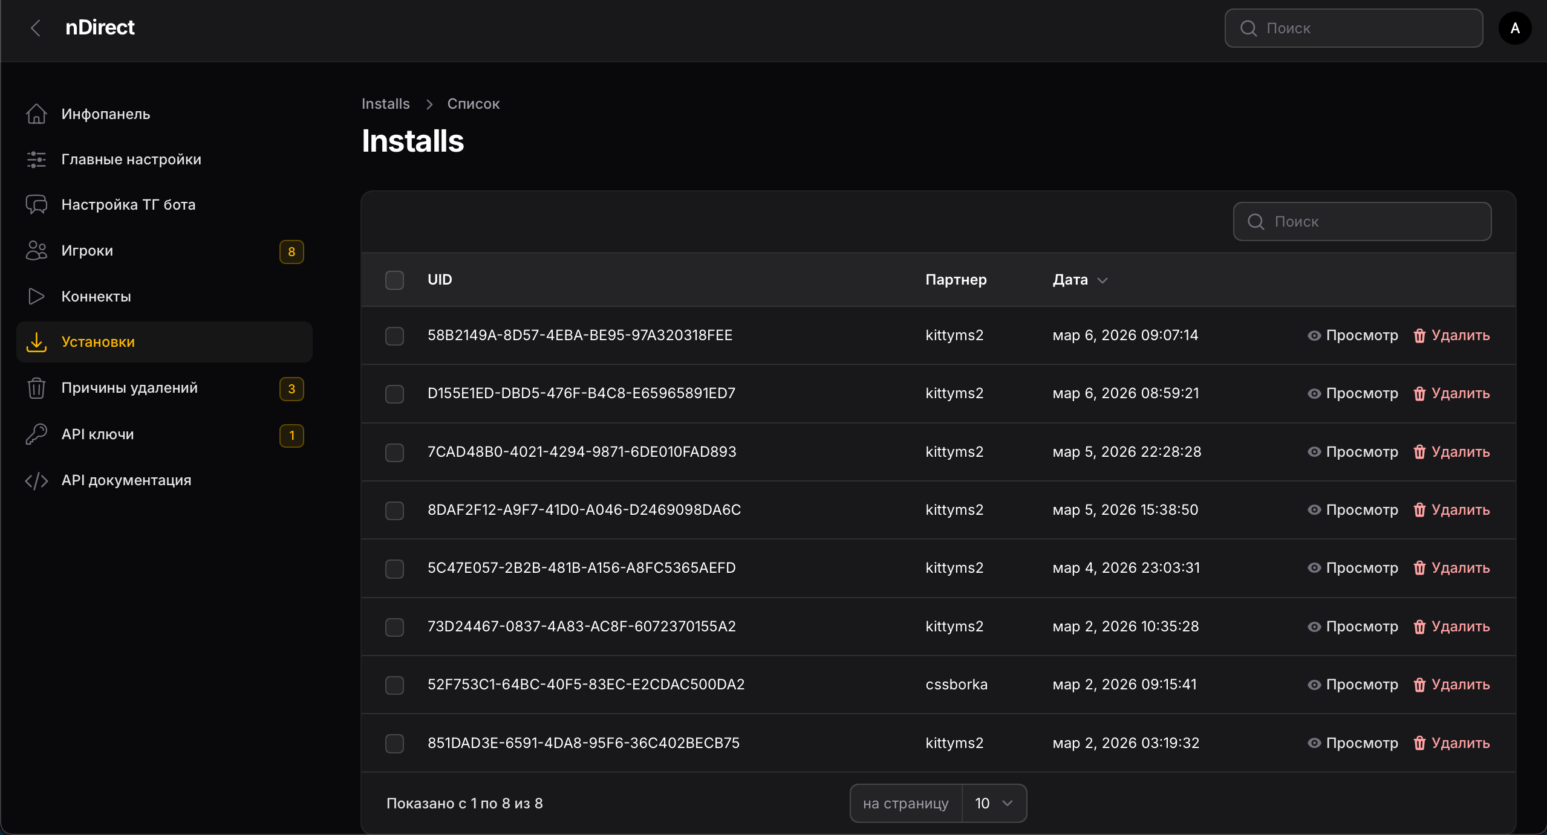The image size is (1547, 835).
Task: Click the Главные настройки sliders icon
Action: [36, 160]
